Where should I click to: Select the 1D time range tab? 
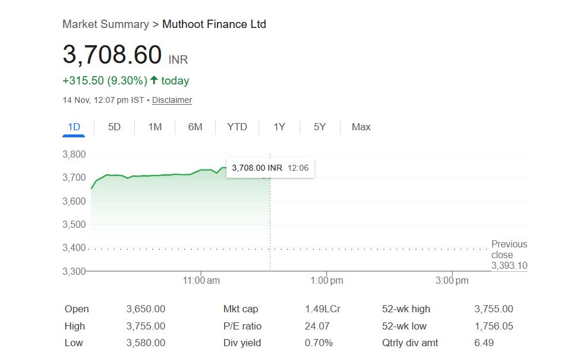74,127
